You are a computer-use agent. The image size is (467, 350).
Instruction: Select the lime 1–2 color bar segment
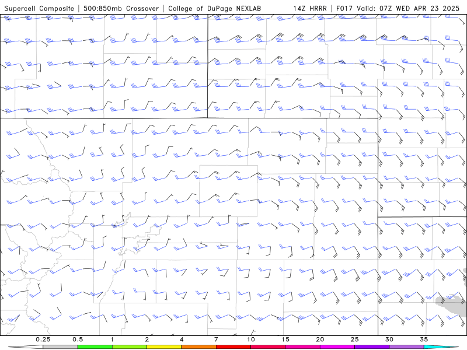click(130, 347)
